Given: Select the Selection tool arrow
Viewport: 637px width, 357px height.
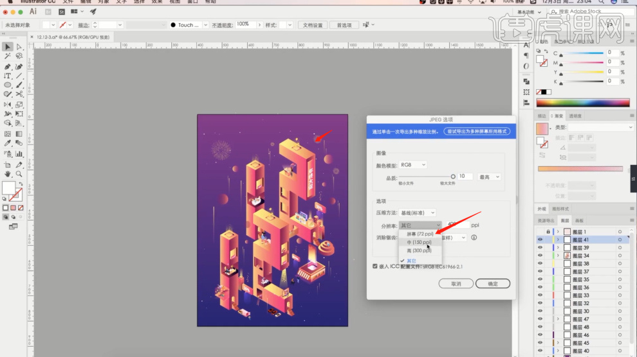Looking at the screenshot, I should click(7, 47).
